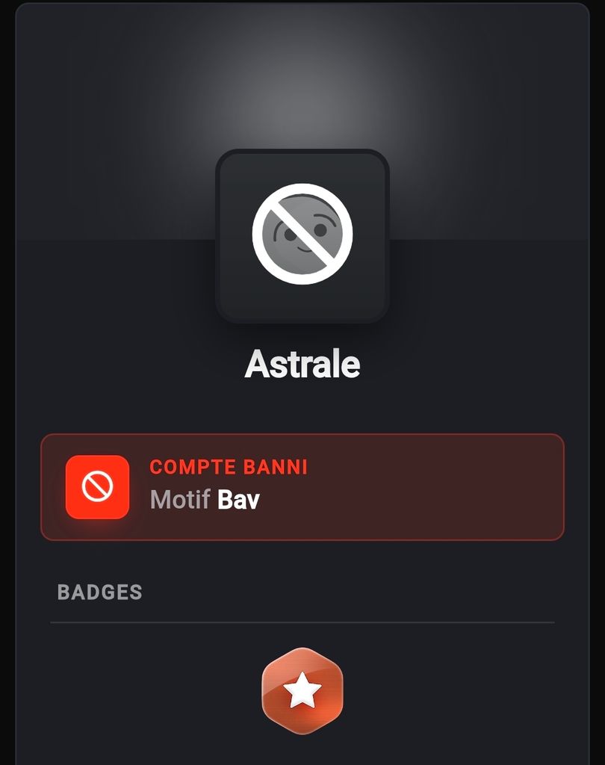Click the red border of ban notice
Screen dimensions: 605x765
pos(302,434)
